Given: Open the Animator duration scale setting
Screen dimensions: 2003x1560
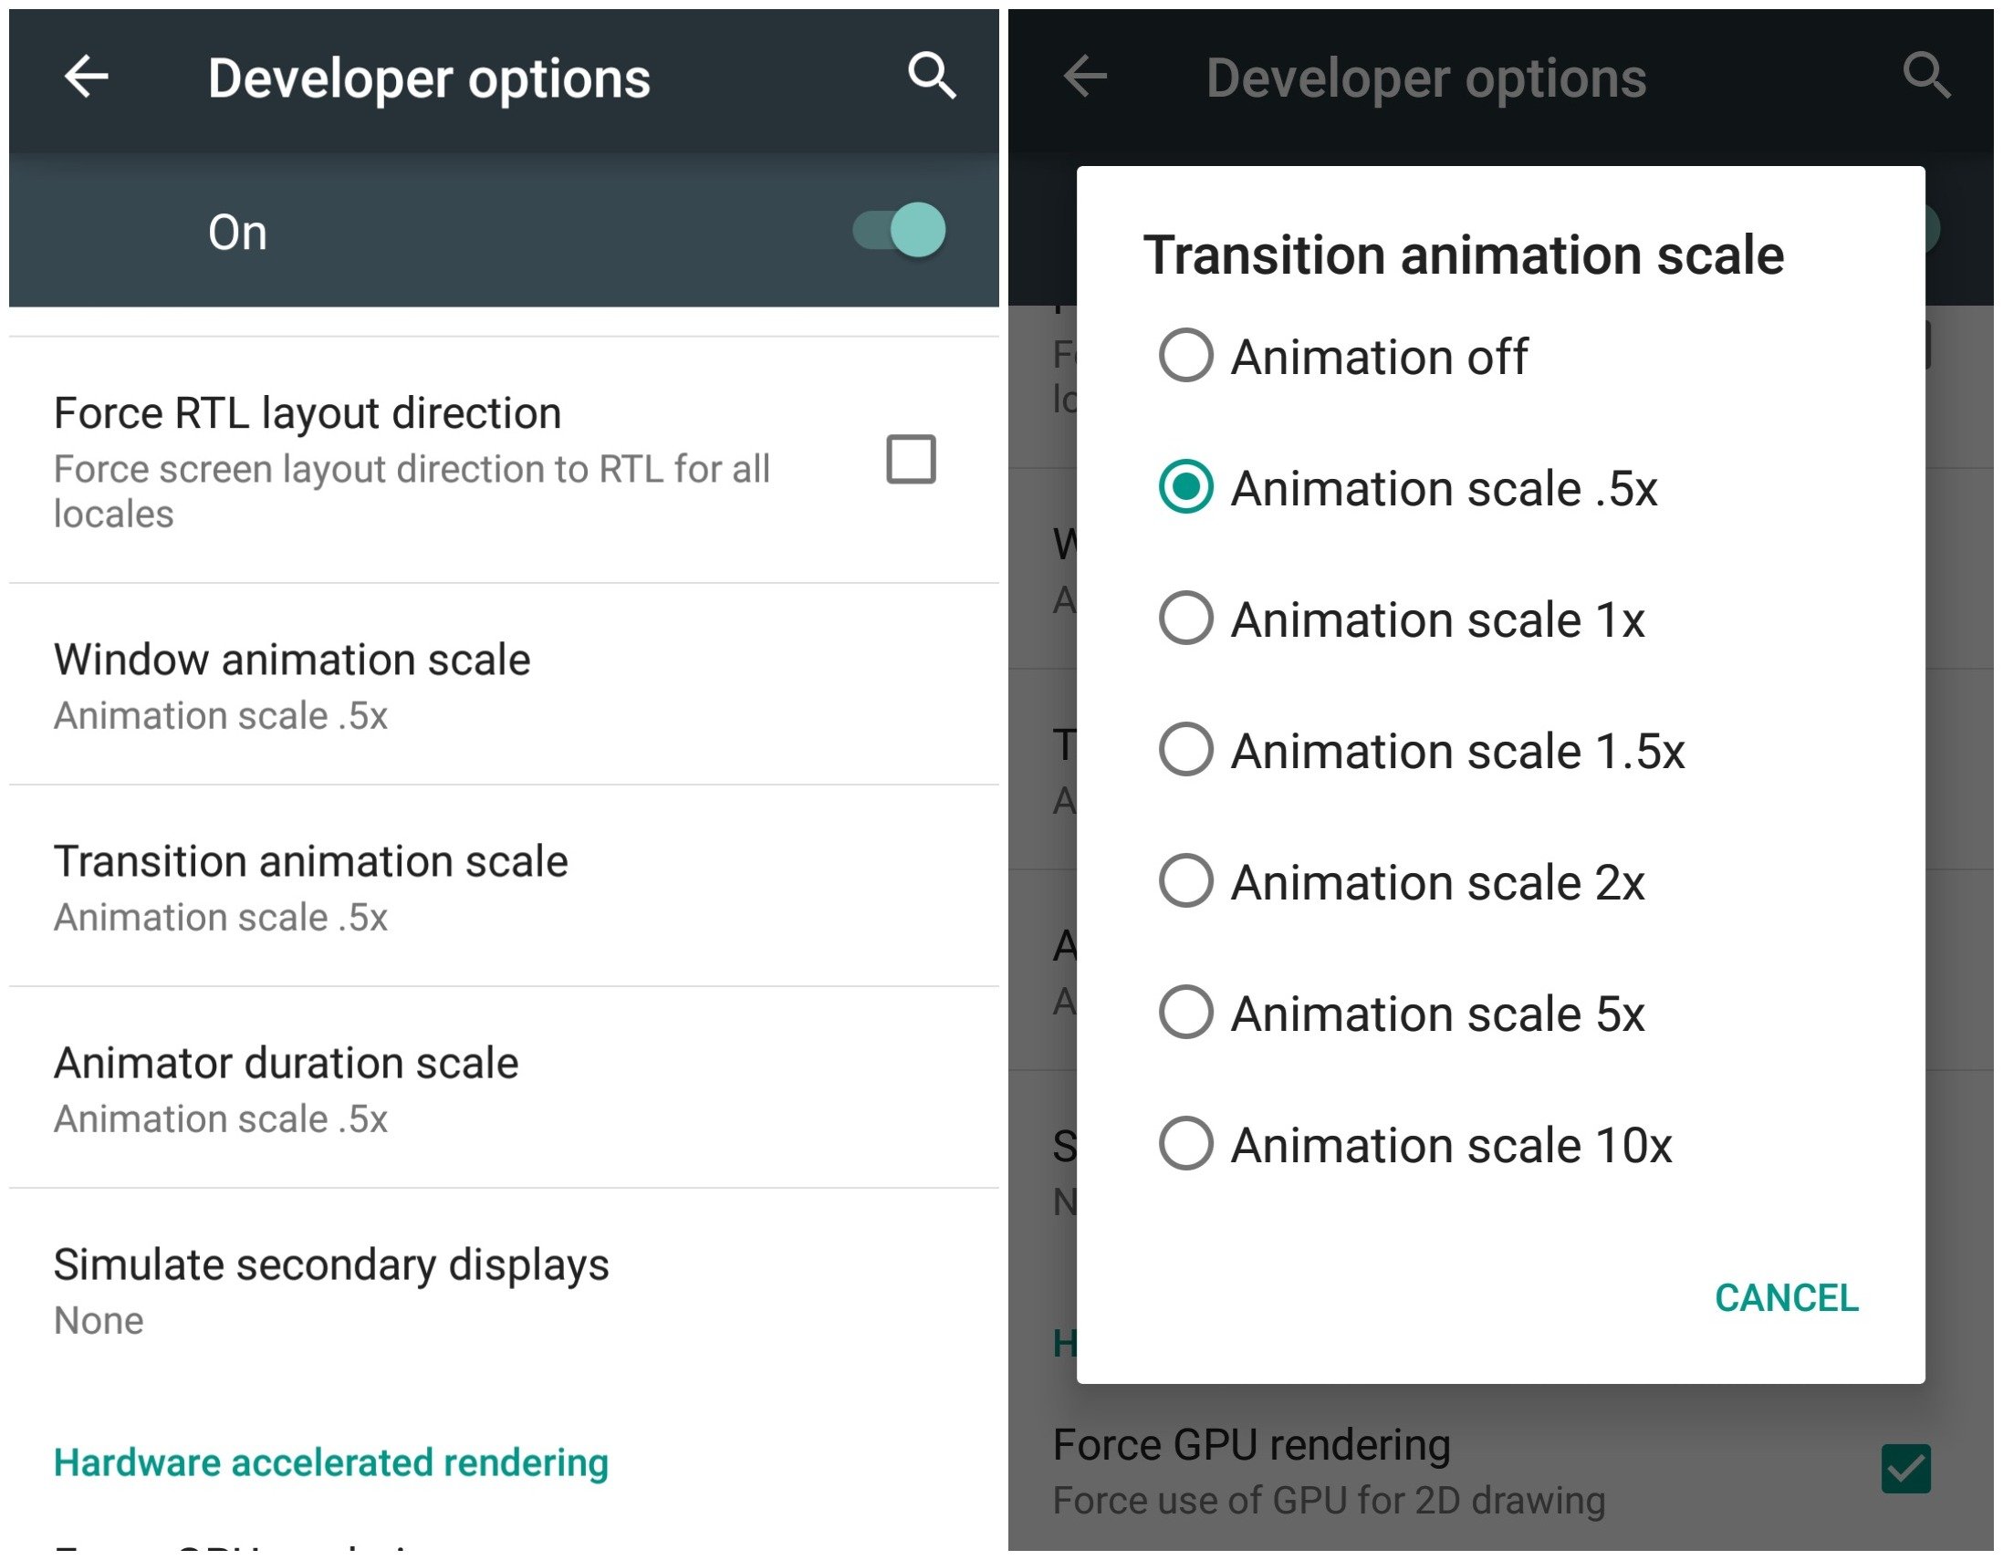Looking at the screenshot, I should pyautogui.click(x=504, y=1088).
